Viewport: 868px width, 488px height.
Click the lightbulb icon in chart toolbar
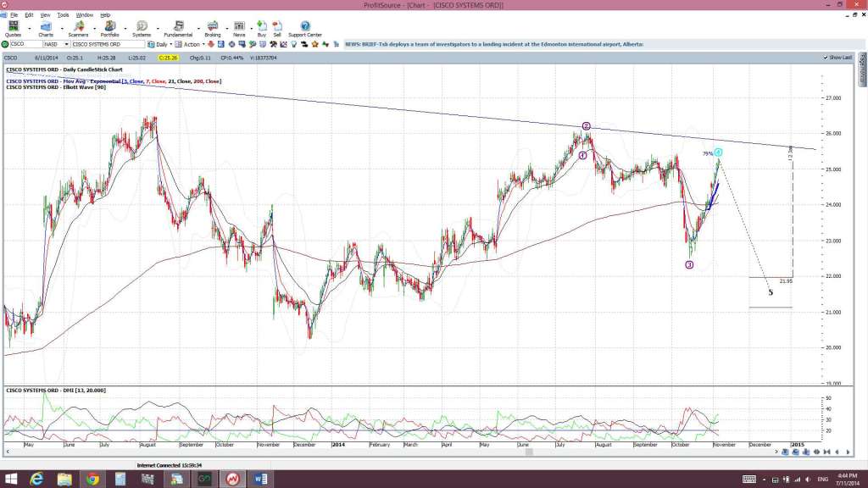point(294,44)
